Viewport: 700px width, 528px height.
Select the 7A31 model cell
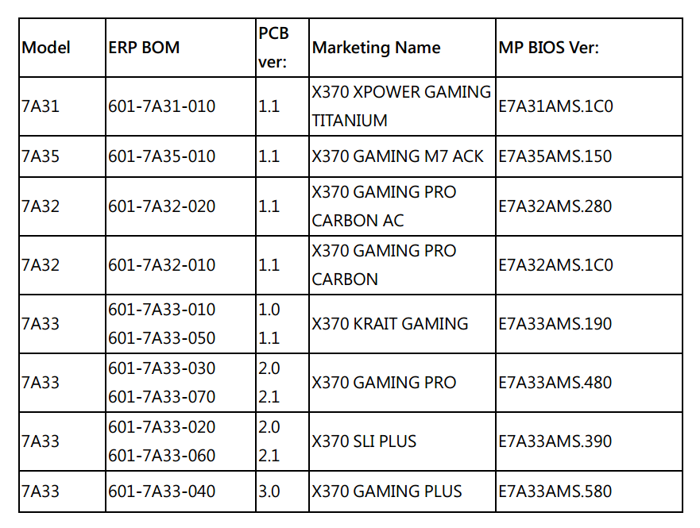tap(41, 106)
